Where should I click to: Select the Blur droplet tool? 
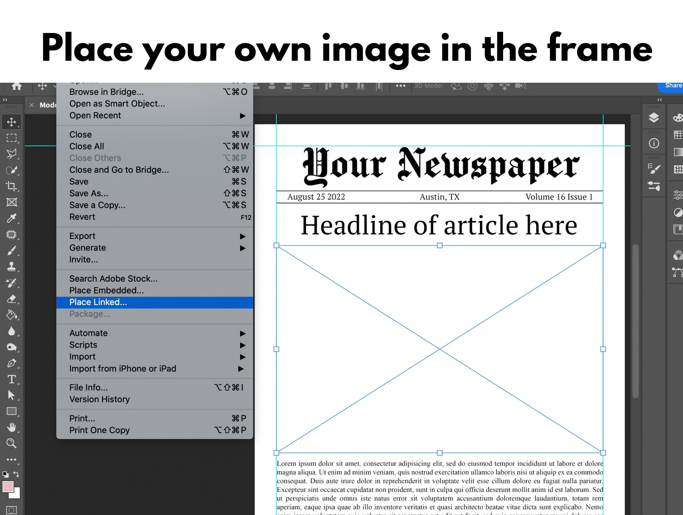click(12, 331)
